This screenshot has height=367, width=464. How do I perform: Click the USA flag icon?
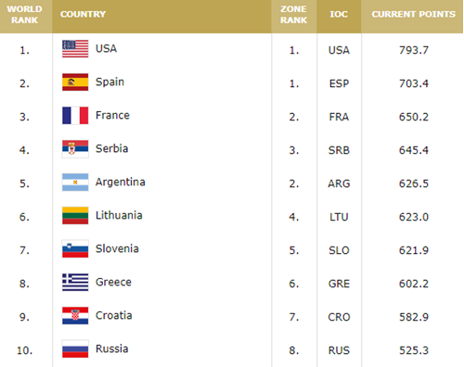point(75,49)
